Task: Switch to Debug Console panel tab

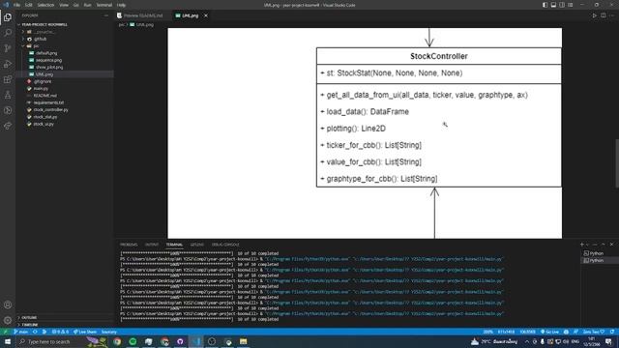Action: [x=225, y=245]
